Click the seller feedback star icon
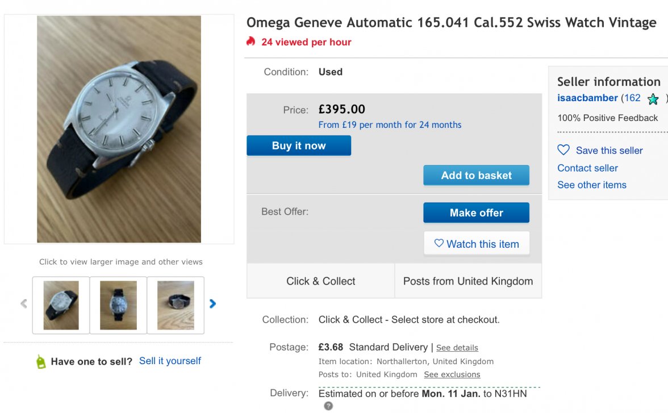 [x=653, y=99]
